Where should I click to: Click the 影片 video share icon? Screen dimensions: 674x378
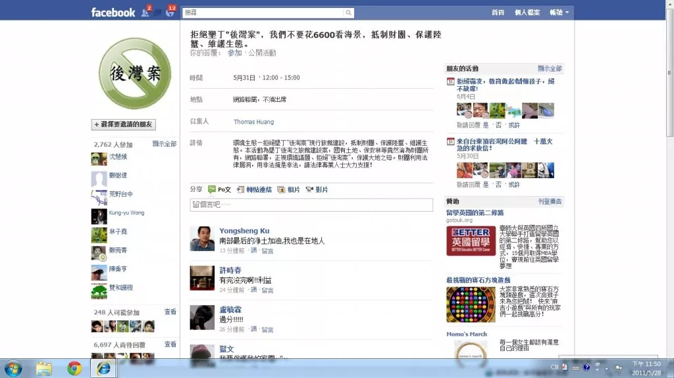click(309, 189)
